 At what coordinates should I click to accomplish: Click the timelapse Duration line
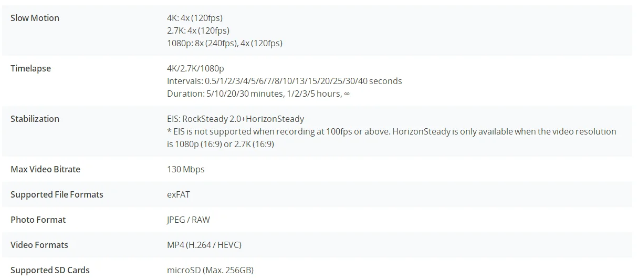coord(258,94)
